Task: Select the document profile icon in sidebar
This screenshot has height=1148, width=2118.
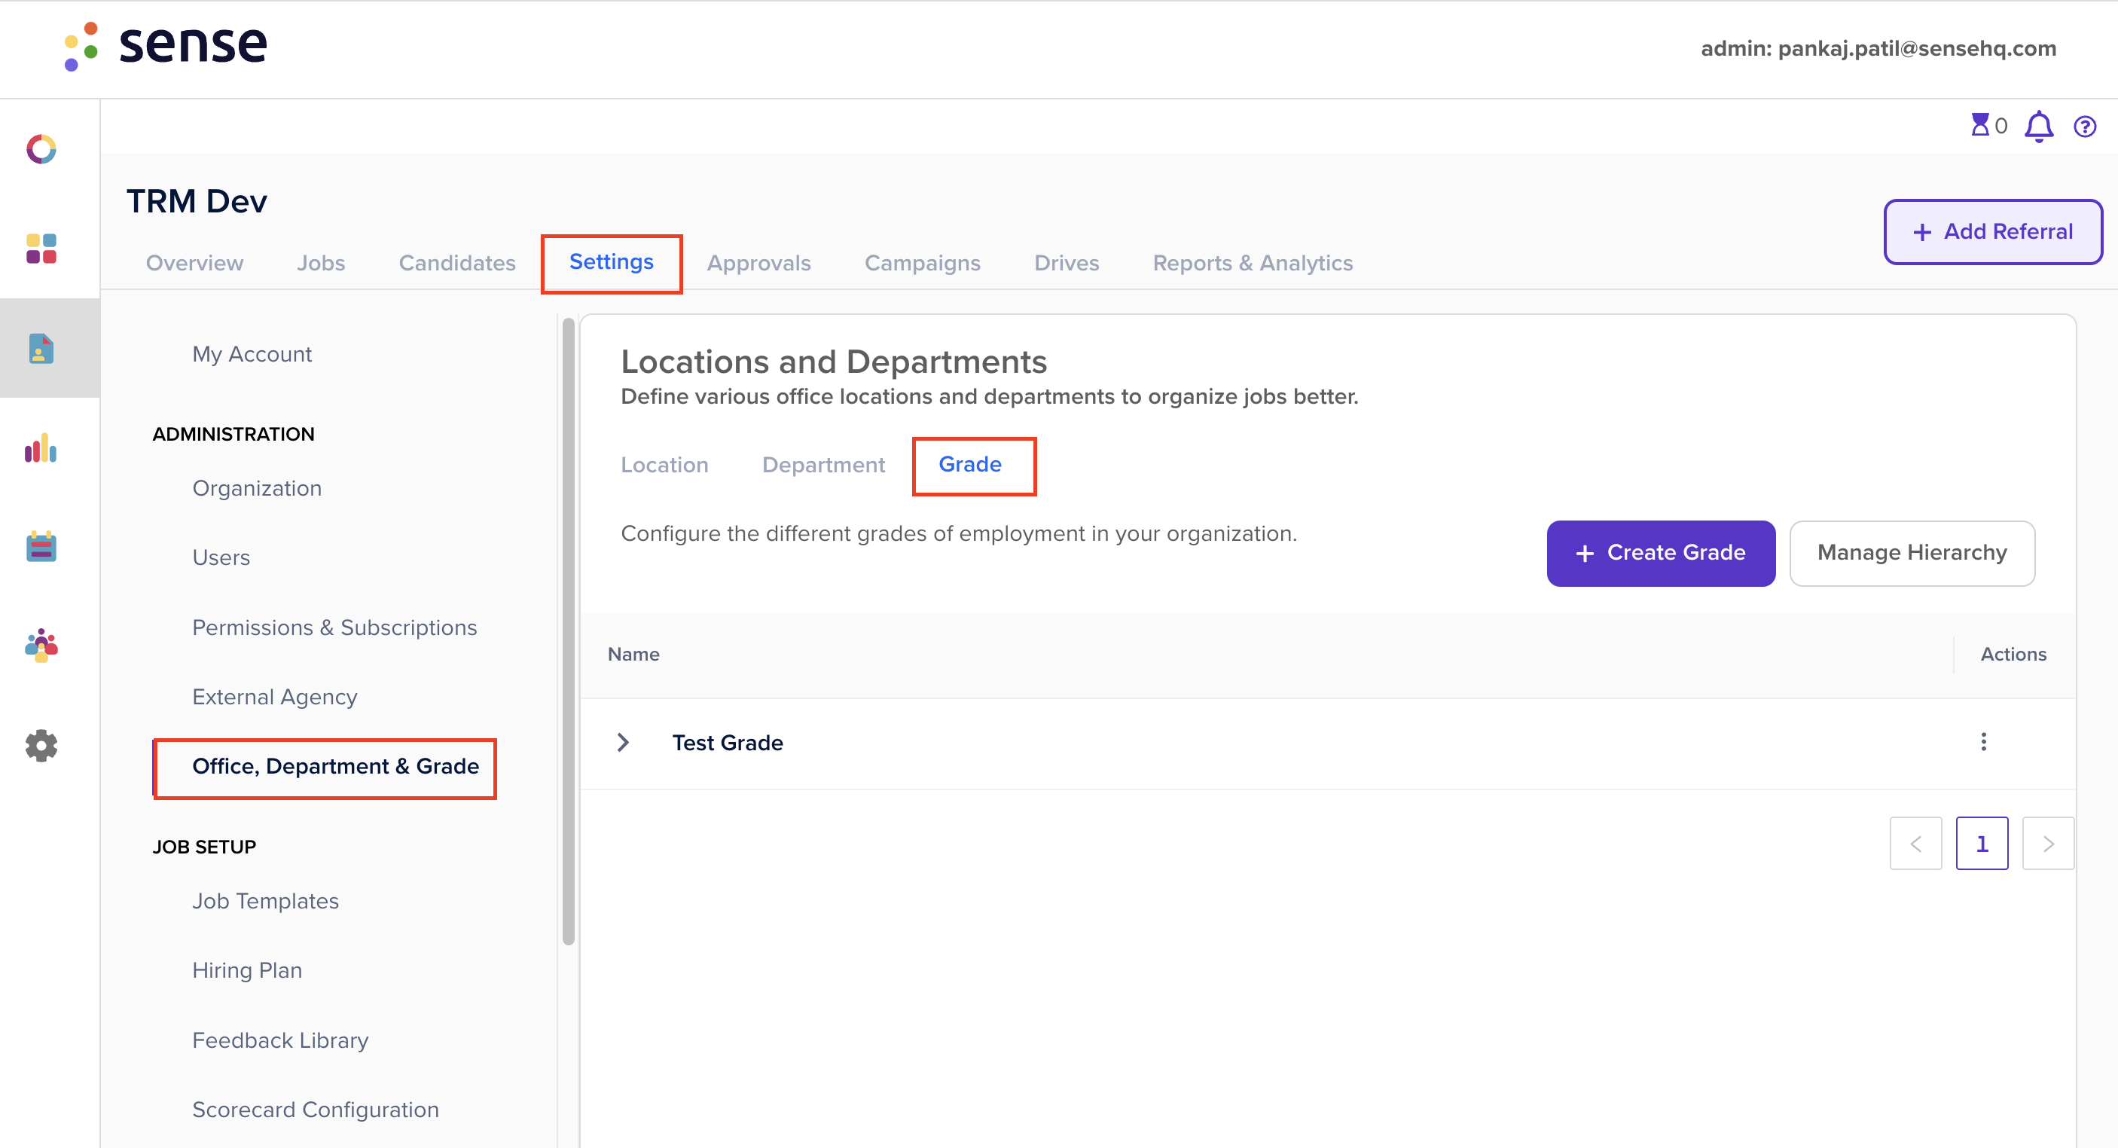Action: pos(41,348)
